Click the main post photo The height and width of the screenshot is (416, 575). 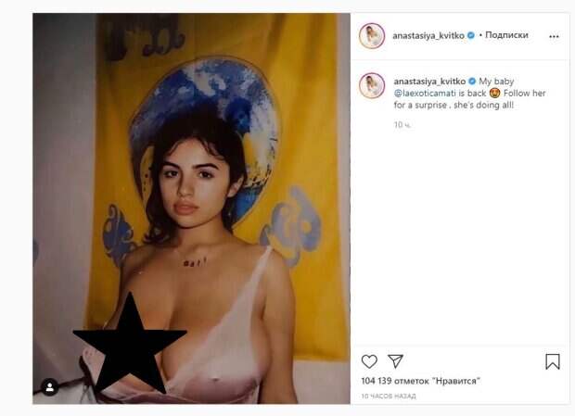point(191,208)
